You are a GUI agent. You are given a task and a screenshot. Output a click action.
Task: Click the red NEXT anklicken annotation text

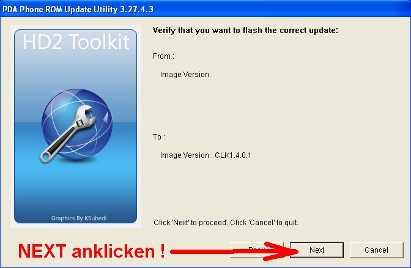click(x=91, y=251)
